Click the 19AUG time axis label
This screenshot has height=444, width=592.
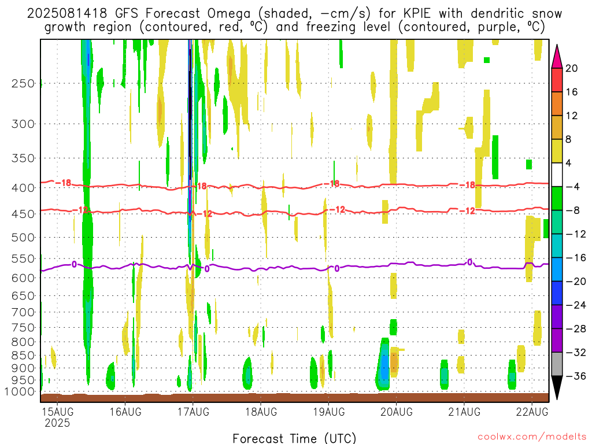pos(329,412)
